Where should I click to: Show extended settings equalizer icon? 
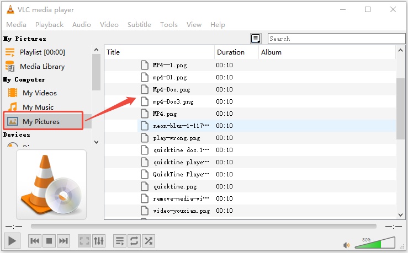(x=99, y=241)
